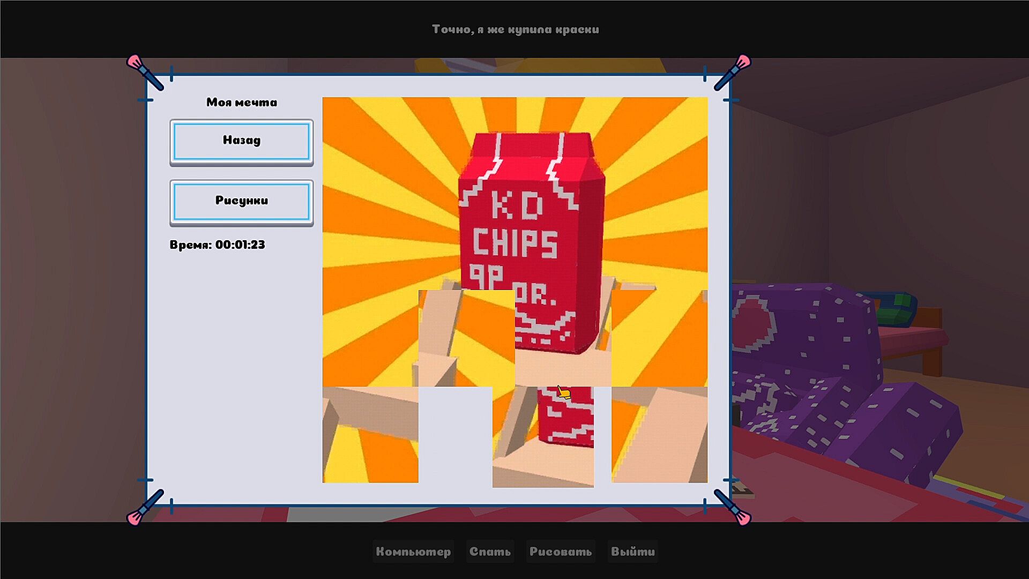This screenshot has height=579, width=1029.
Task: Click the bottom-left paintbrush corner icon
Action: (144, 508)
